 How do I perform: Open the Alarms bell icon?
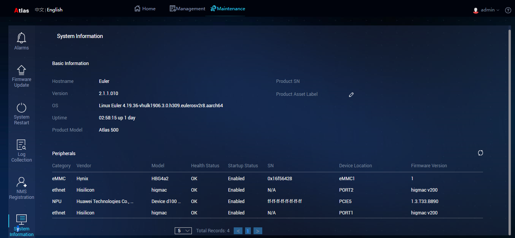(22, 38)
